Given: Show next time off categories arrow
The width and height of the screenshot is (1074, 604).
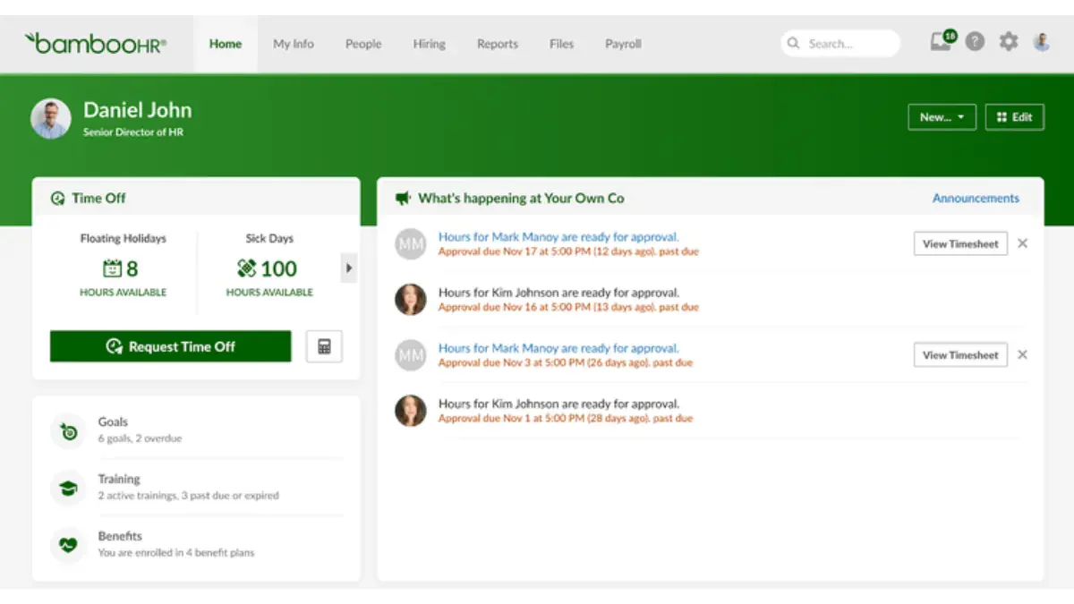Looking at the screenshot, I should click(349, 268).
